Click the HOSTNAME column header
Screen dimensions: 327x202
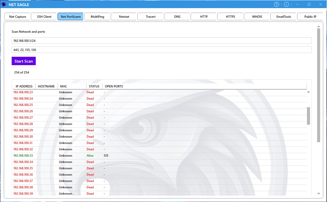click(x=46, y=86)
